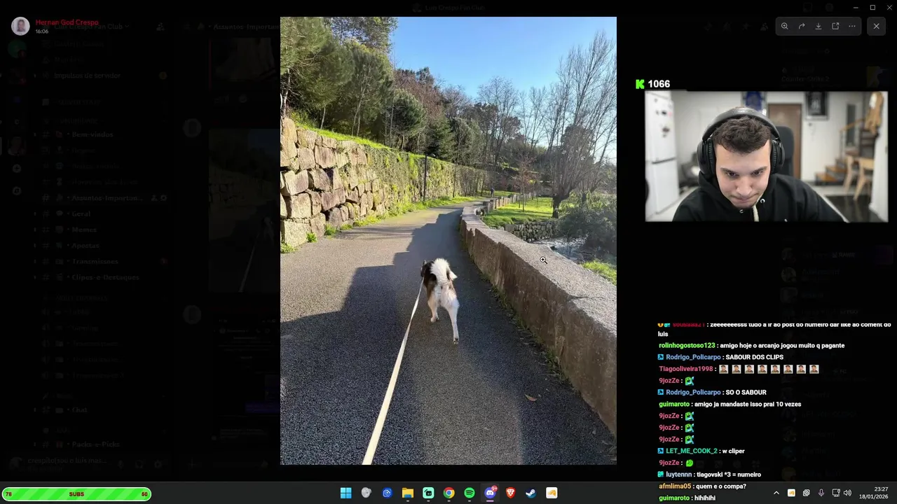897x504 pixels.
Task: Click the green SUBS goal progress bar
Action: point(76,494)
